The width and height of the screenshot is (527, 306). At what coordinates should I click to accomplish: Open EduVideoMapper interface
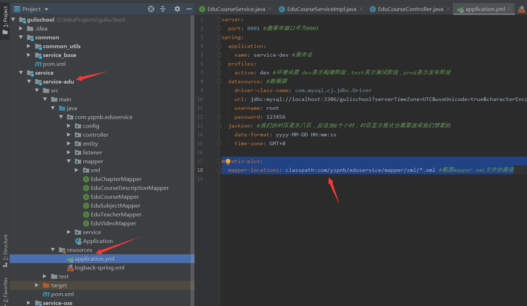110,223
